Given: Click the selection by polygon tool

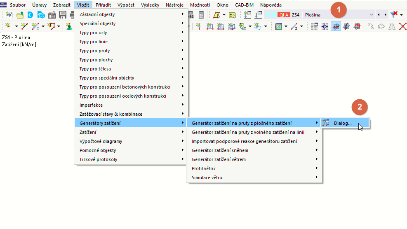Looking at the screenshot, I should [216, 15].
